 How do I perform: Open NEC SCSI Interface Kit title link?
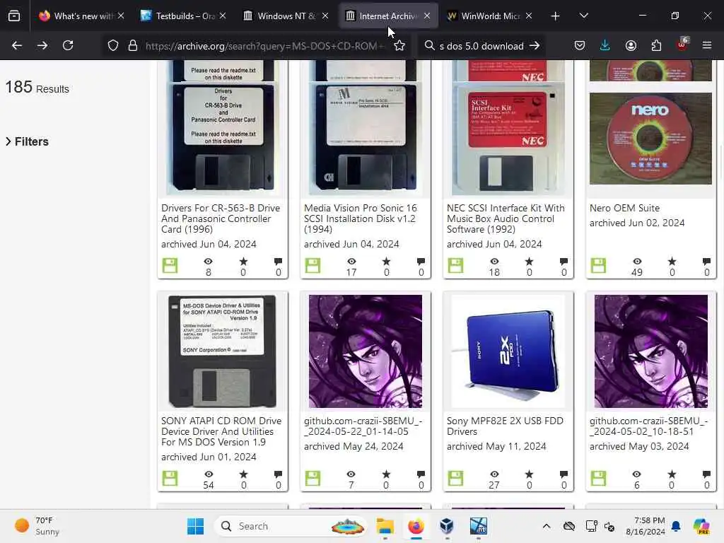506,219
